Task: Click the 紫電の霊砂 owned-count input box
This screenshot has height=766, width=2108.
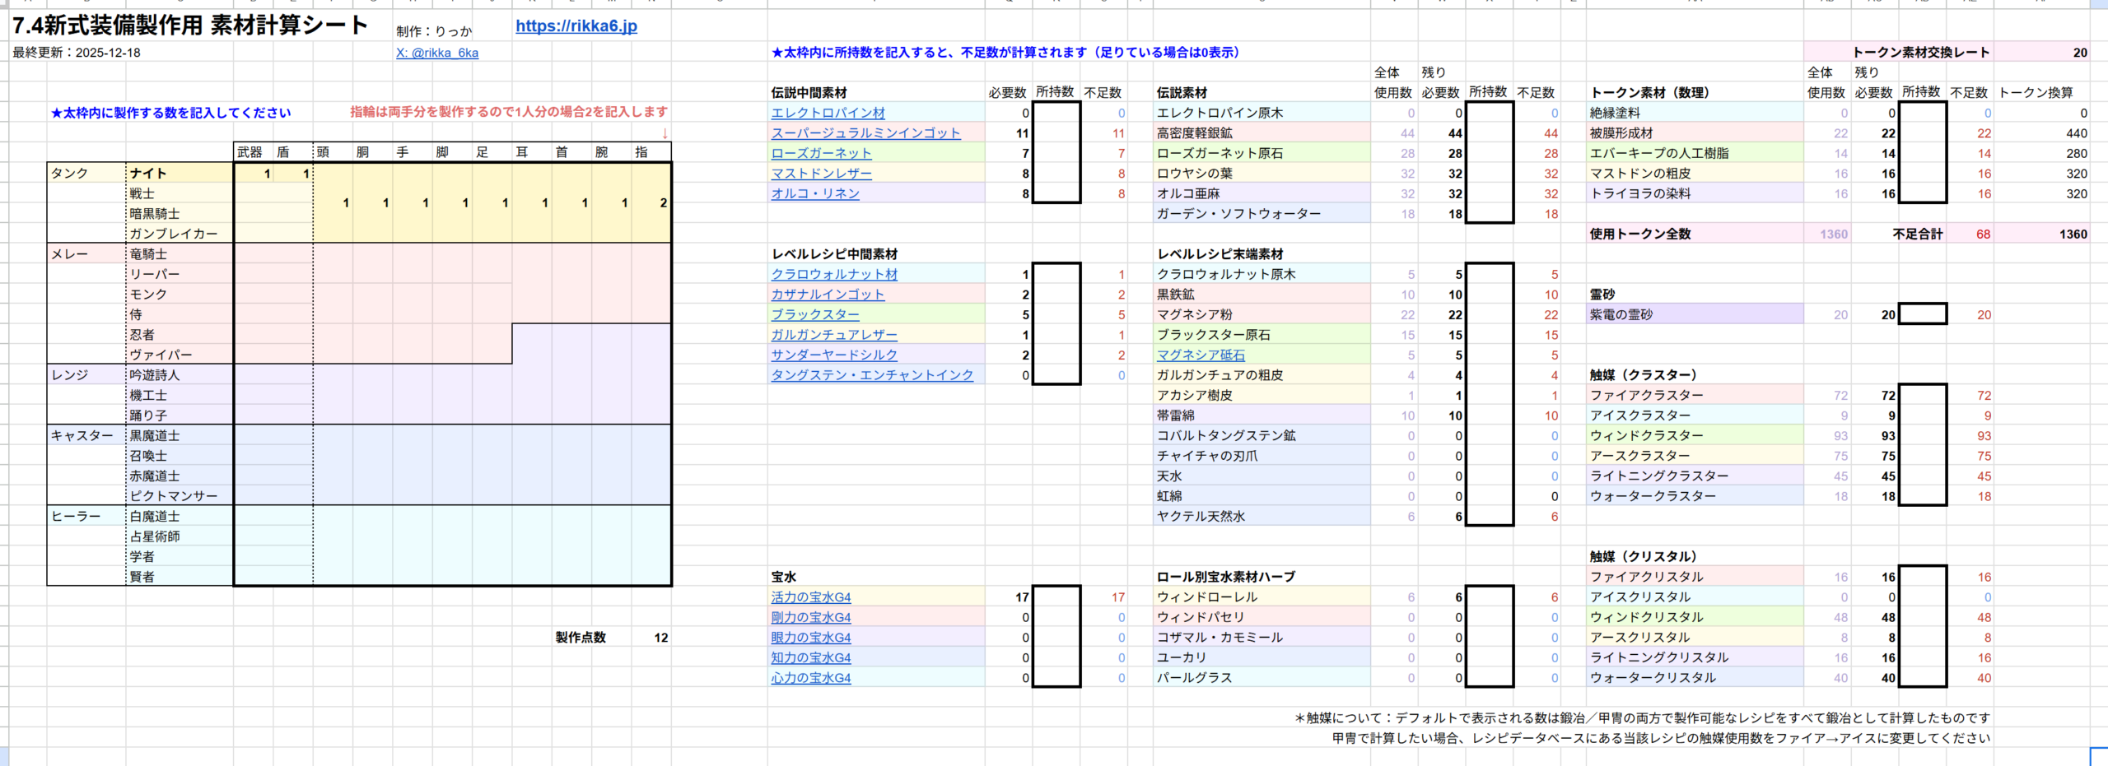Action: pos(1922,314)
